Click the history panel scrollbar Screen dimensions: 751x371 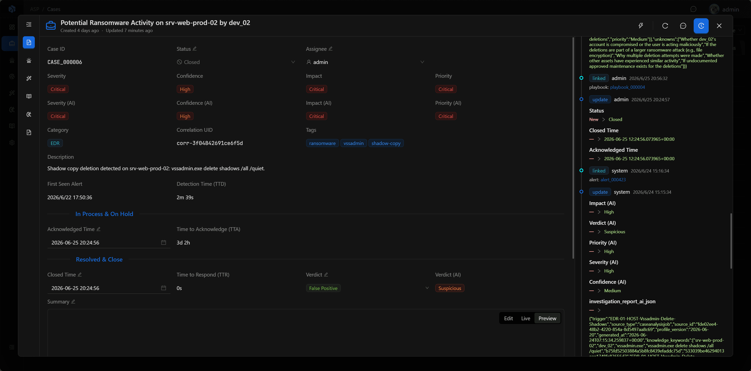click(x=731, y=241)
